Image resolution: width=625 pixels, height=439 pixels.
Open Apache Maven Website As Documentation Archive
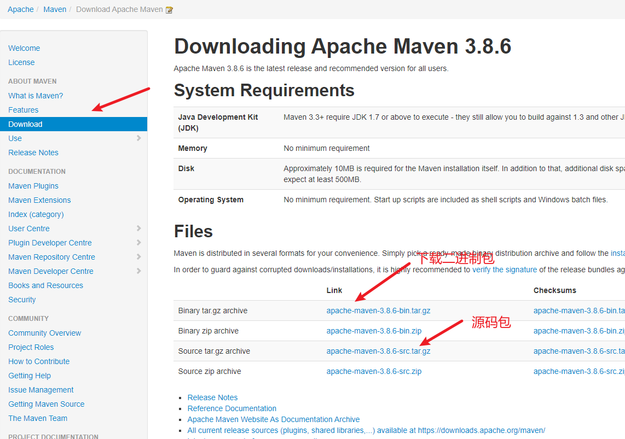(274, 419)
